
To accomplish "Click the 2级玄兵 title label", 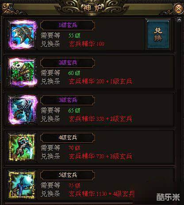I will [68, 63].
